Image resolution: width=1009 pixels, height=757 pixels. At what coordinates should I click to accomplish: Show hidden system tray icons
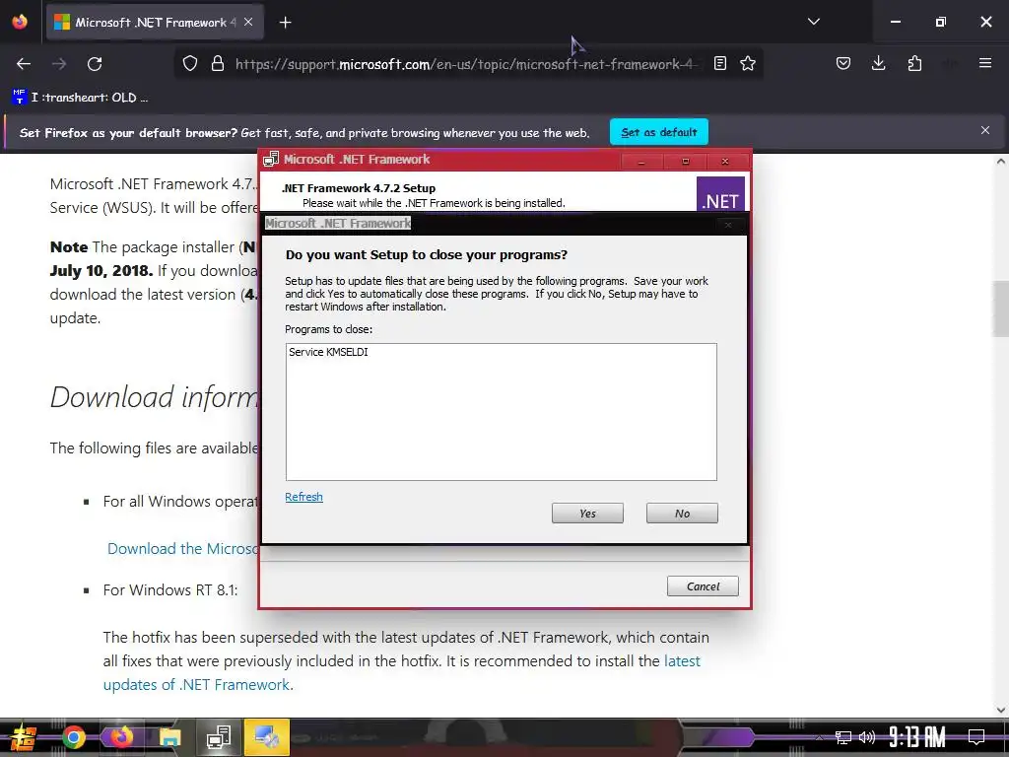coord(819,737)
